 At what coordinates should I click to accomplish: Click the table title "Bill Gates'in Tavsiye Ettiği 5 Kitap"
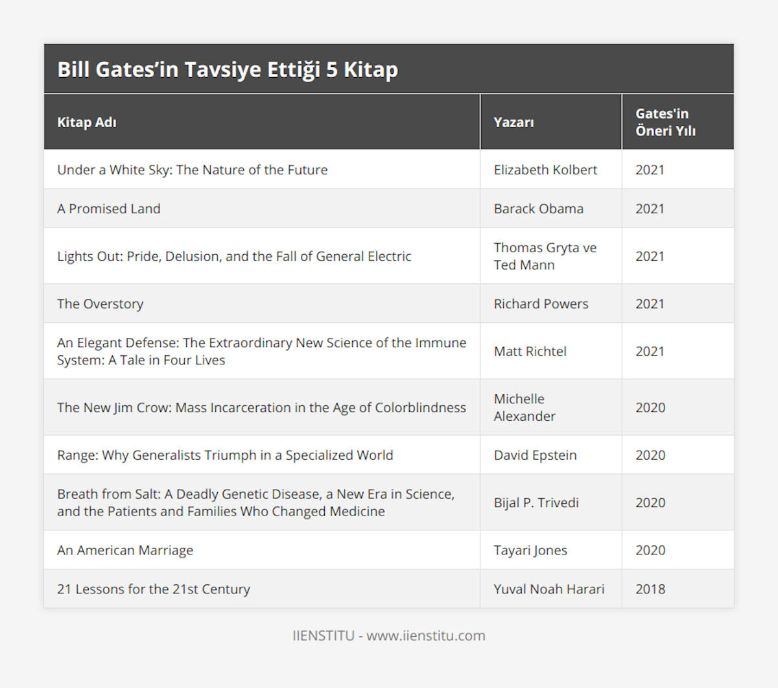click(228, 69)
